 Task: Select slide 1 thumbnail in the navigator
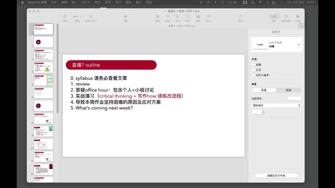(x=43, y=29)
